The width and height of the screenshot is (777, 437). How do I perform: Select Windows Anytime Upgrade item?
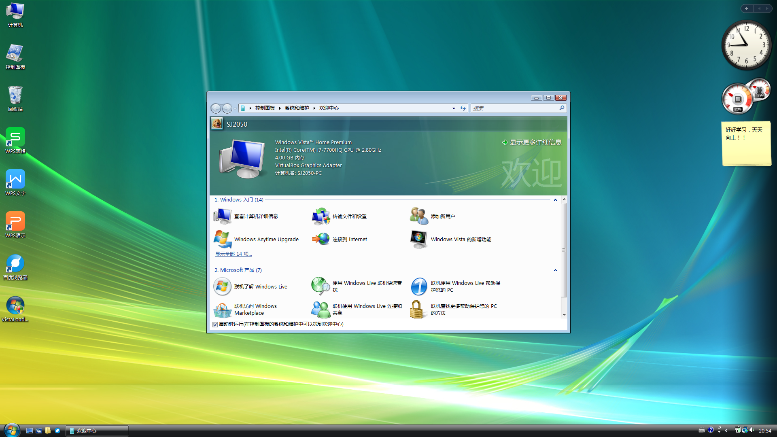[x=256, y=240]
